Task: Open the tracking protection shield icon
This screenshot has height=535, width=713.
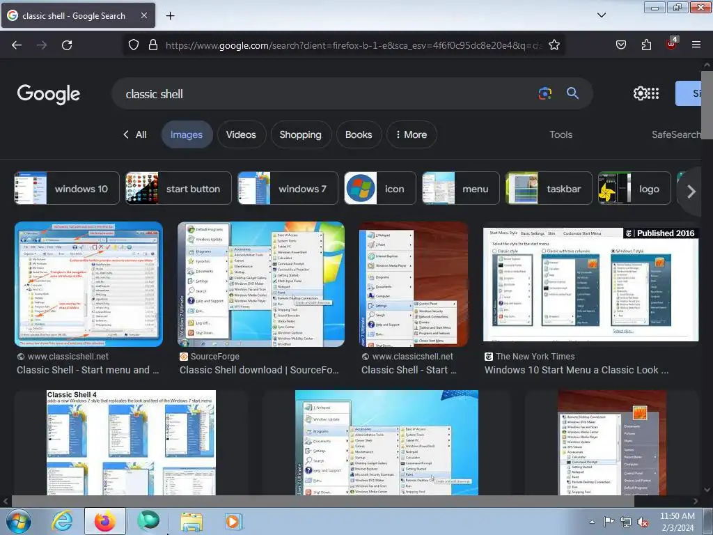Action: pyautogui.click(x=133, y=45)
